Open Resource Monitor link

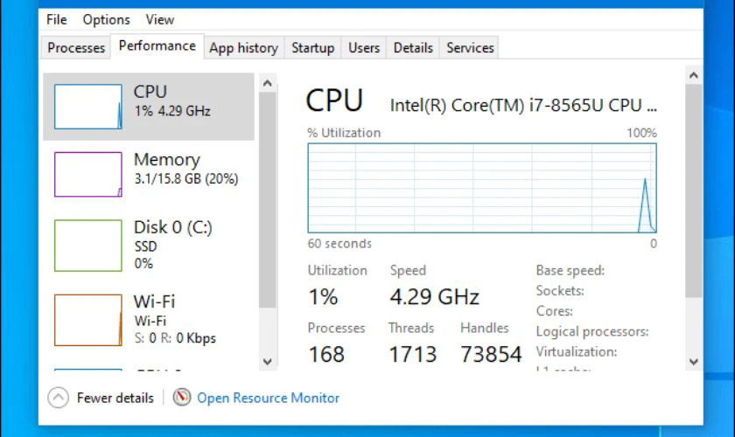click(x=268, y=398)
